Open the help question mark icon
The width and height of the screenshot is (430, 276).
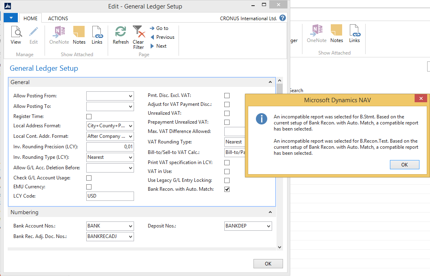tap(283, 18)
